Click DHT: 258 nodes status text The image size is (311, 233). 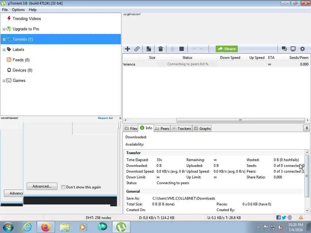point(98,218)
